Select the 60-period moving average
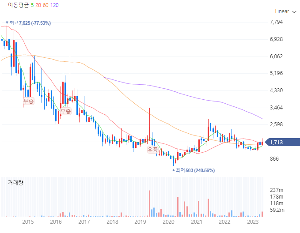Screen dimensions: 300x233 (46, 5)
